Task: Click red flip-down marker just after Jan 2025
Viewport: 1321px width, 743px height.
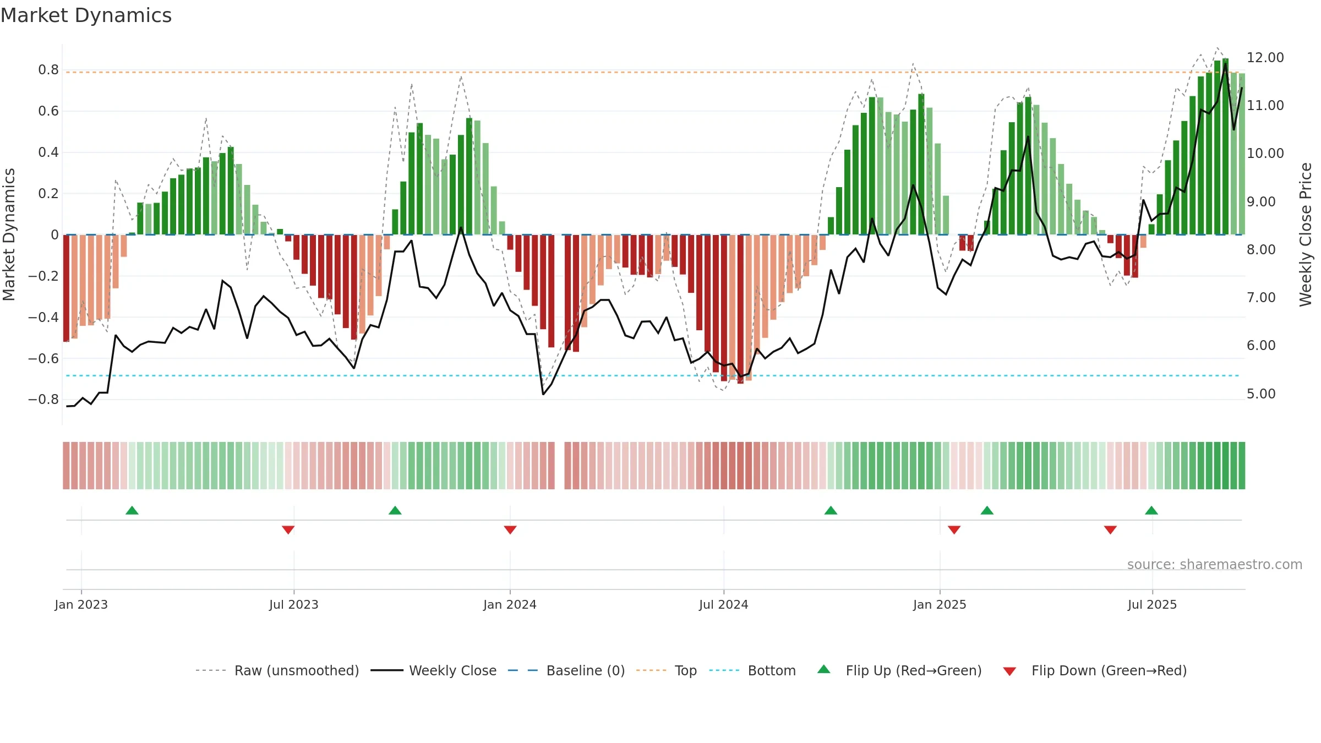Action: 954,529
